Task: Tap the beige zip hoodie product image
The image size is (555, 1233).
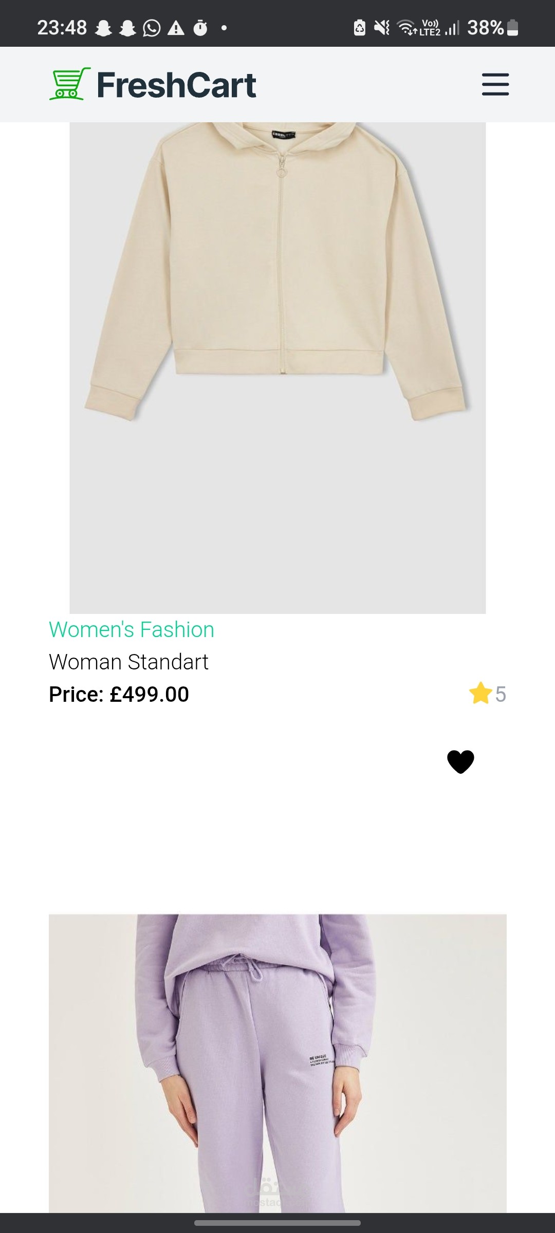Action: click(277, 360)
